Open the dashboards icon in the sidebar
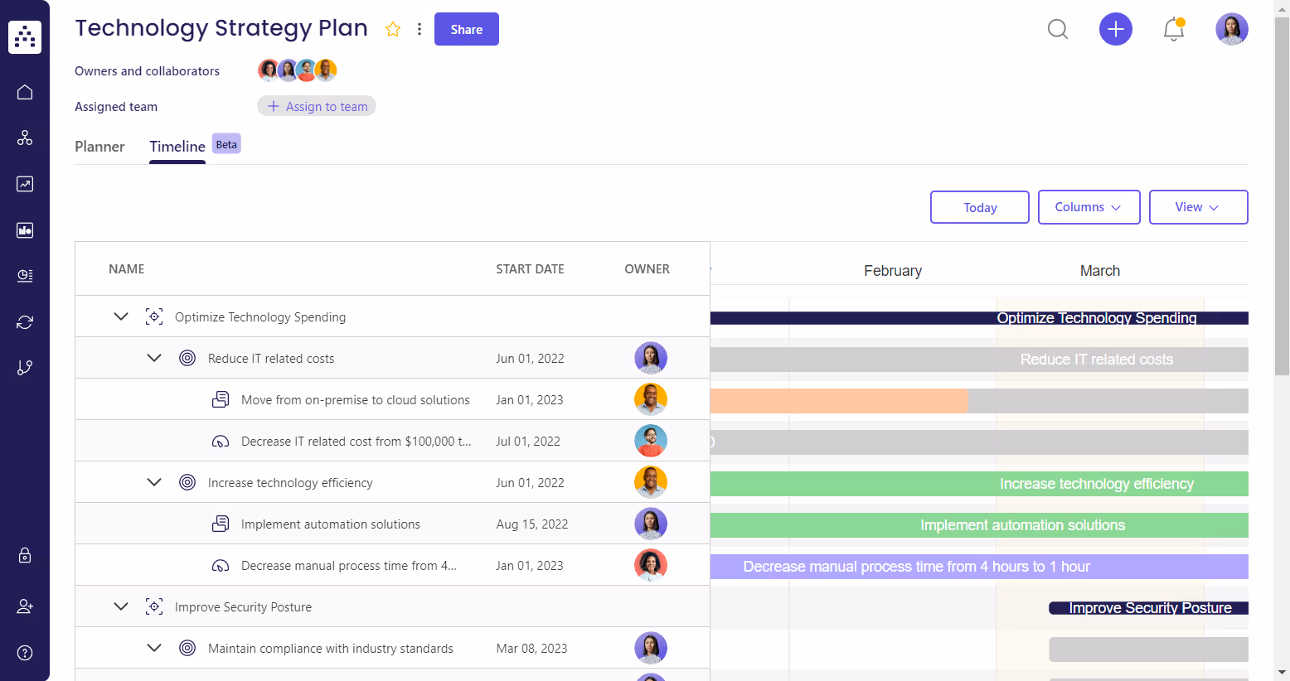The width and height of the screenshot is (1290, 681). [x=24, y=230]
